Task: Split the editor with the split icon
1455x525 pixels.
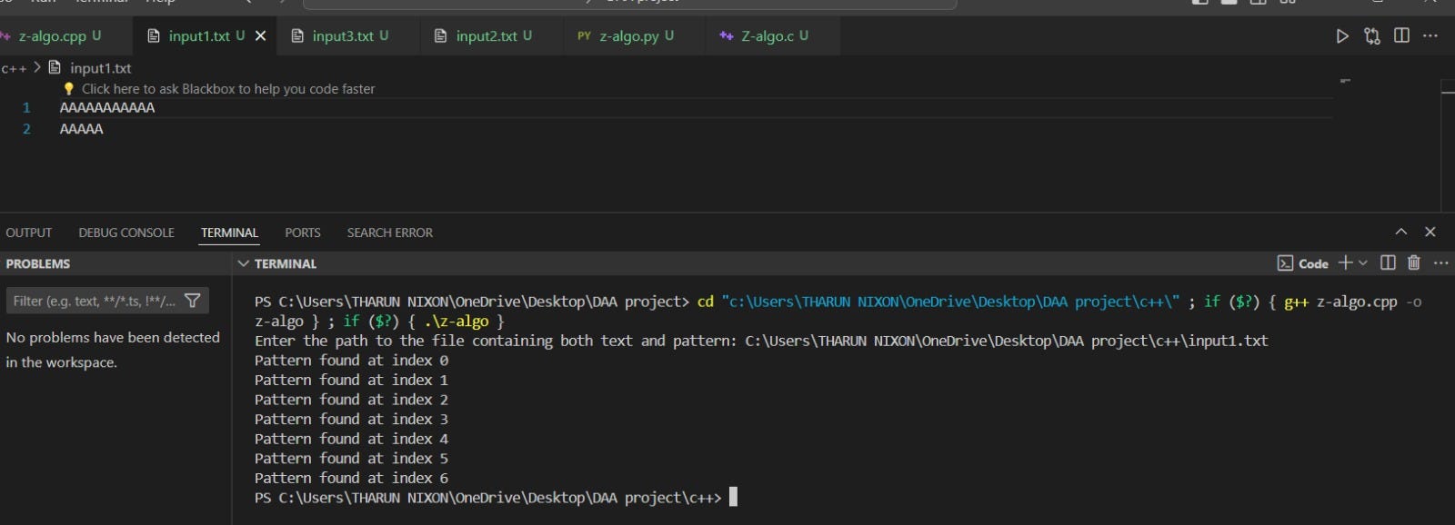Action: pyautogui.click(x=1401, y=35)
